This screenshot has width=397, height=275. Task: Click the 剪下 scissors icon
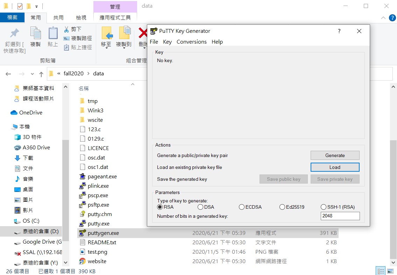pos(66,29)
